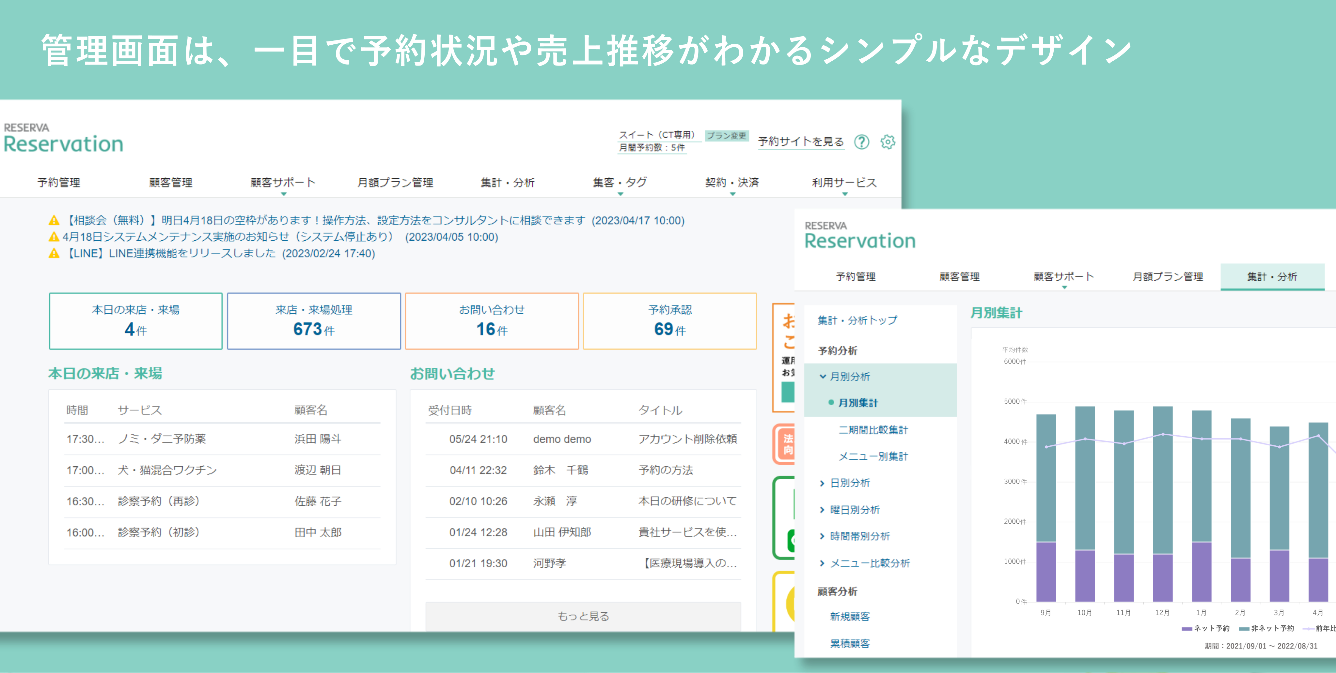Screen dimensions: 1336x673
Task: Collapse the 月別分析 tree section
Action: point(823,377)
